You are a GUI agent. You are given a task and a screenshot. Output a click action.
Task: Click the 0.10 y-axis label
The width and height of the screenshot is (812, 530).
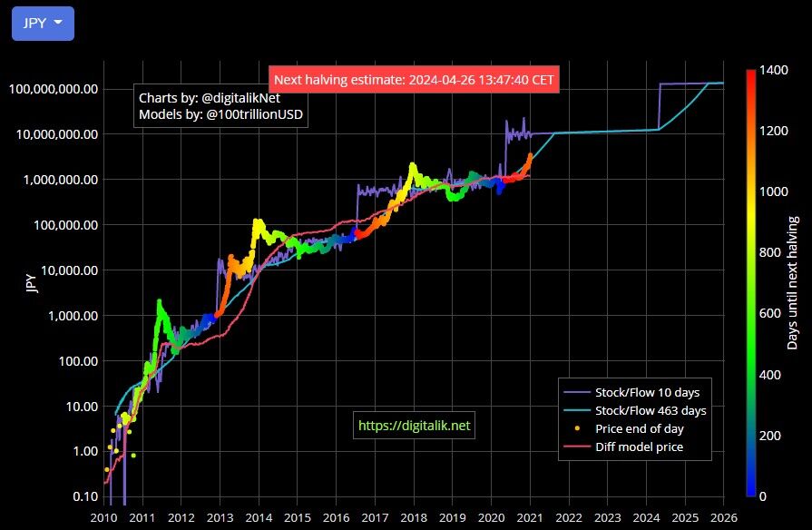click(x=85, y=496)
